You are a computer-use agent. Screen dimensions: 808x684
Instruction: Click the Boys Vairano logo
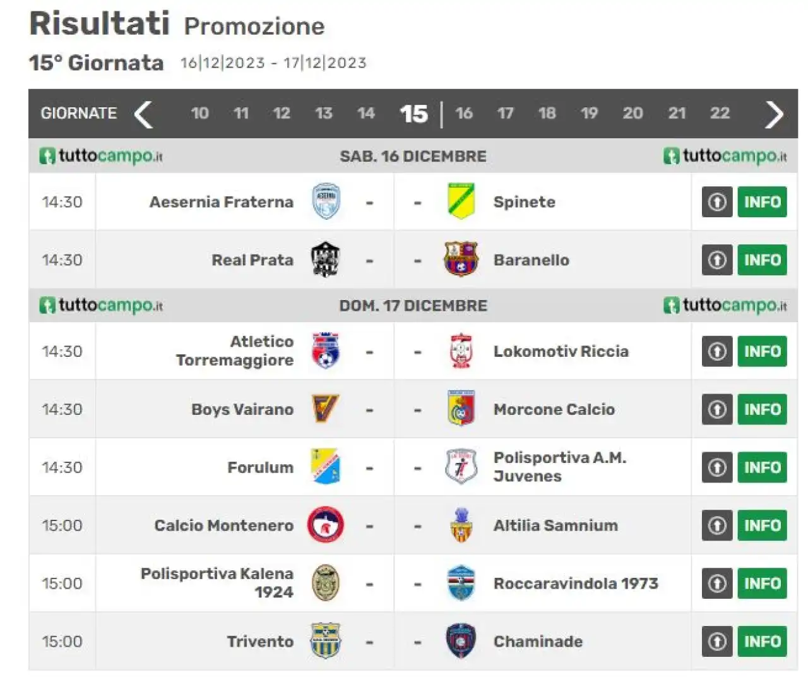[x=326, y=409]
